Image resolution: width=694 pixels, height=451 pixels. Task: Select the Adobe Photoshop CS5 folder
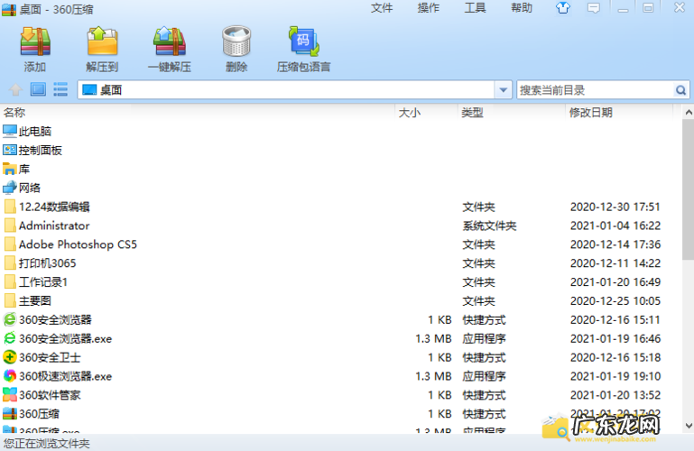coord(78,244)
